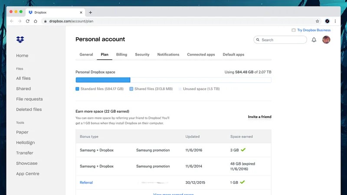
Task: Click the Personal account heading
Action: [100, 39]
